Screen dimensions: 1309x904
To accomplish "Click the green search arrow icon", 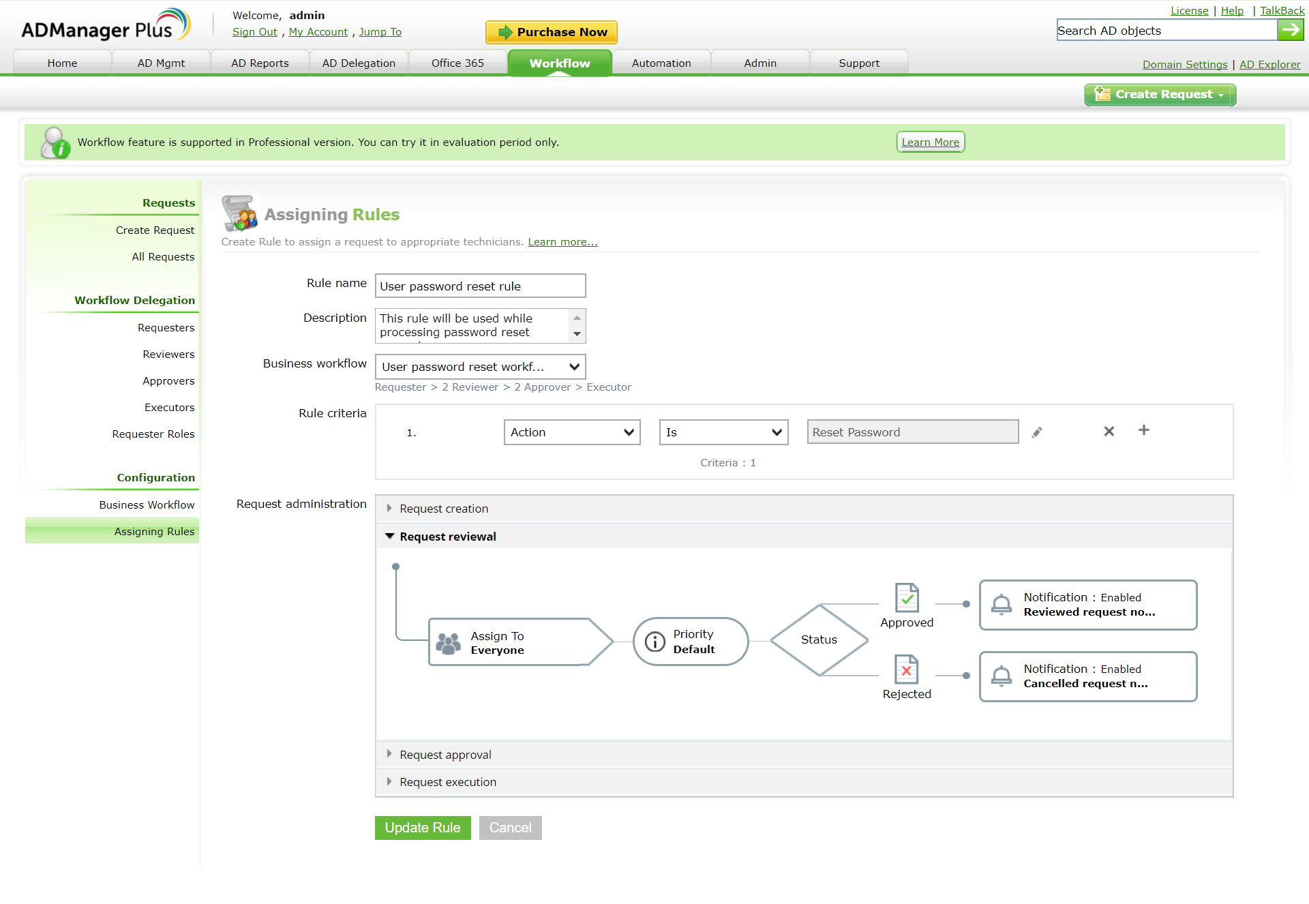I will tap(1290, 30).
